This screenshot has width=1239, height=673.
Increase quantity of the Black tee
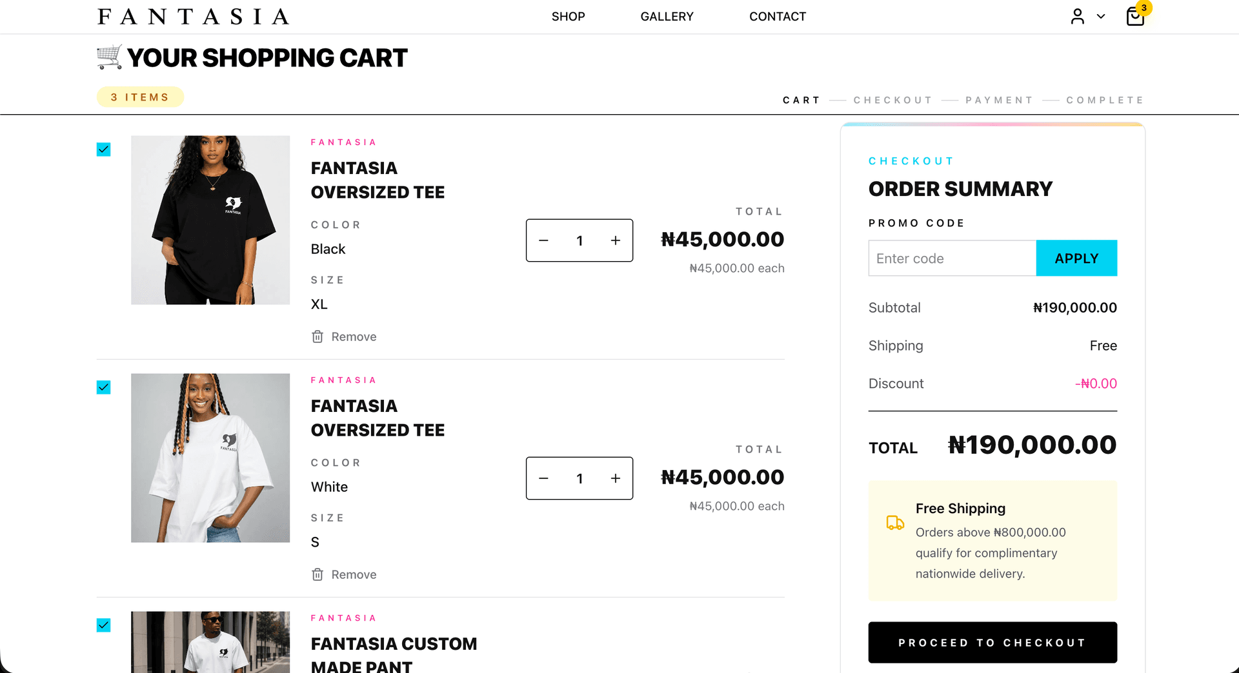[x=616, y=240]
